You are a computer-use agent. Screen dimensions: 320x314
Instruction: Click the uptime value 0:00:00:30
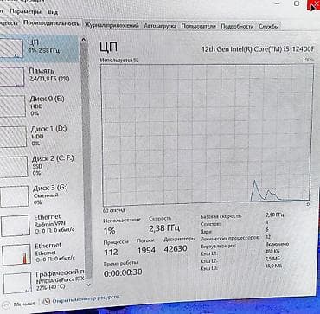click(x=123, y=273)
